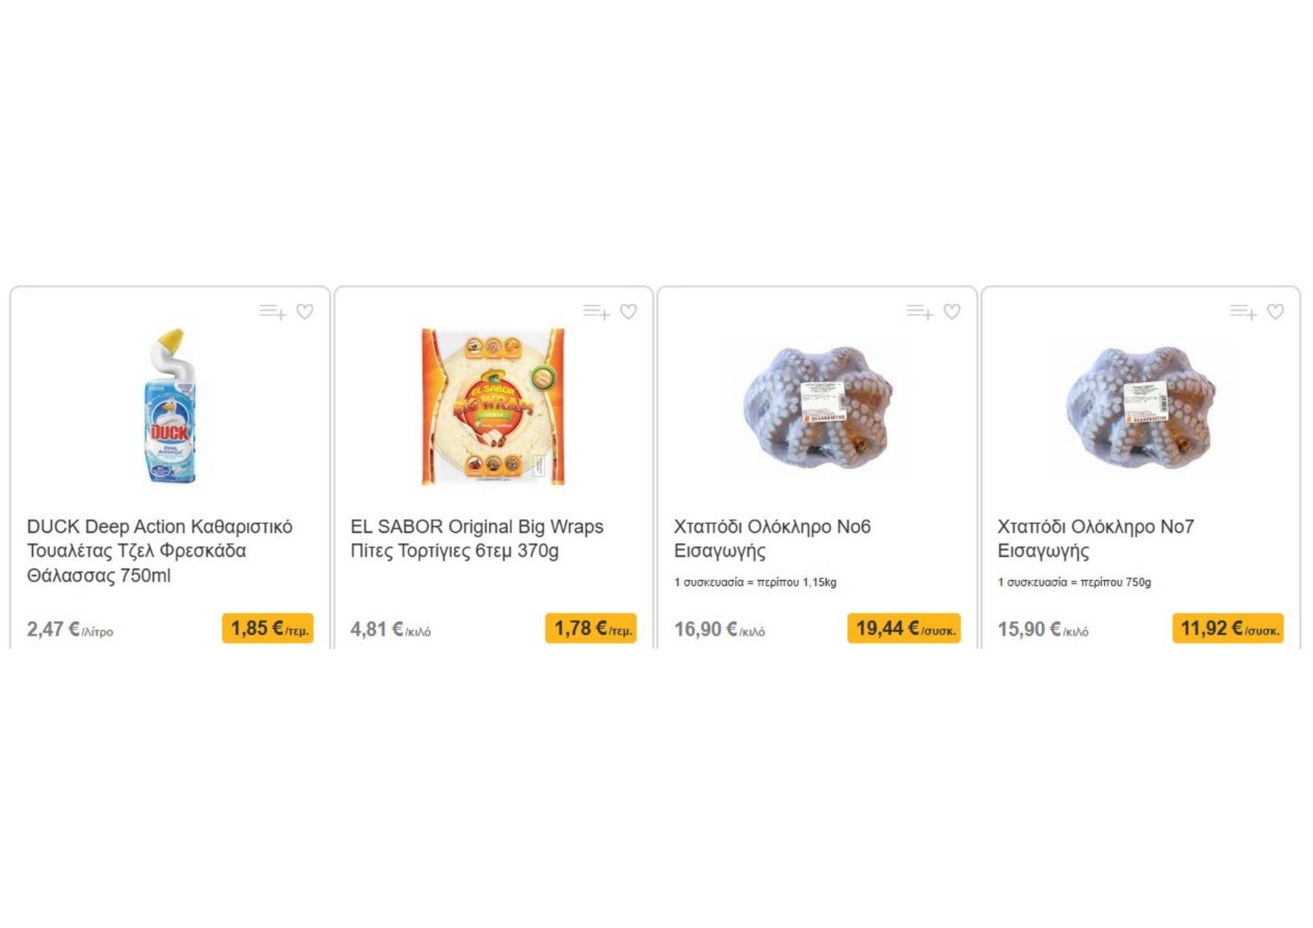Open the DUCK toilet cleaner product image
The image size is (1313, 928).
tap(170, 406)
